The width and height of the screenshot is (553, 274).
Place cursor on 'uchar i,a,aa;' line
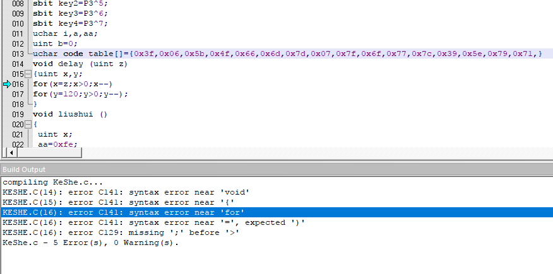(65, 34)
